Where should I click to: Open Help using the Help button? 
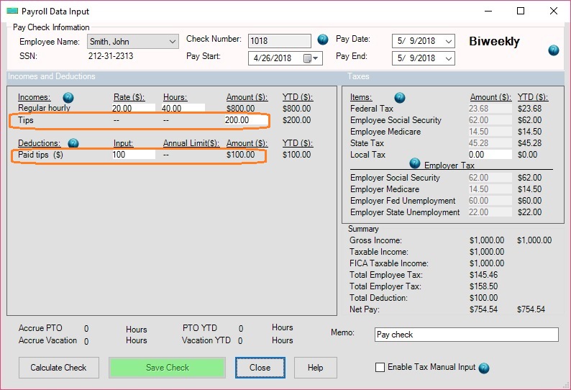click(316, 368)
